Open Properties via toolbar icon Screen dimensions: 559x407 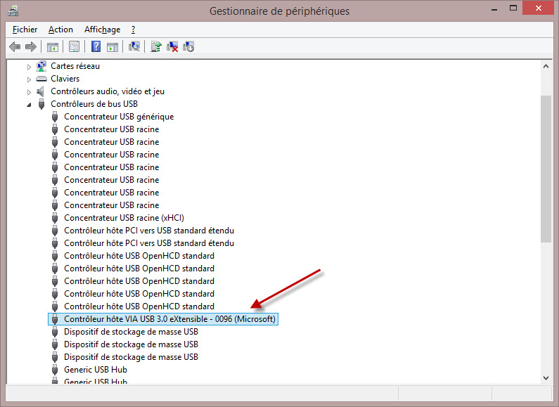pyautogui.click(x=74, y=47)
